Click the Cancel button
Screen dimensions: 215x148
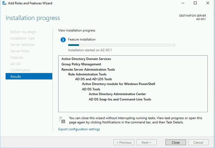(198, 142)
